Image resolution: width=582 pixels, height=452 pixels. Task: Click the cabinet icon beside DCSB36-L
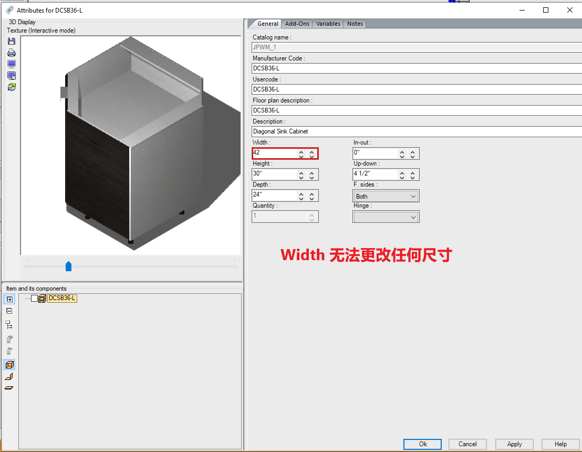(43, 298)
